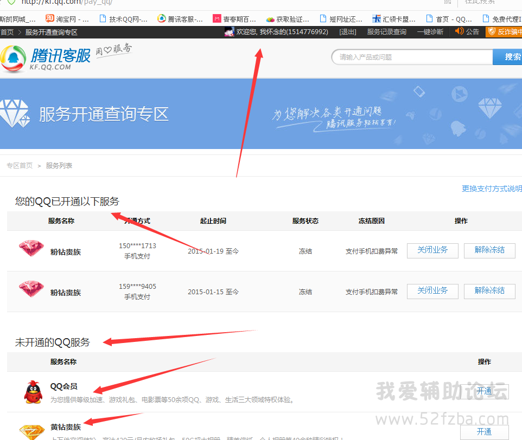Click the 搜索 search button
522x440 pixels.
click(511, 57)
